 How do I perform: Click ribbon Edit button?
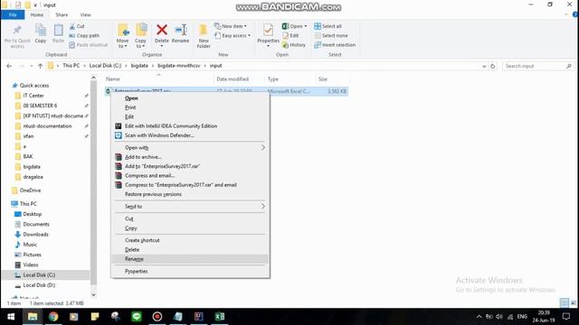290,36
